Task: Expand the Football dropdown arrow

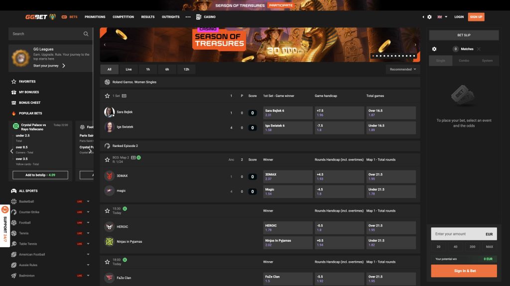Action: tap(88, 223)
